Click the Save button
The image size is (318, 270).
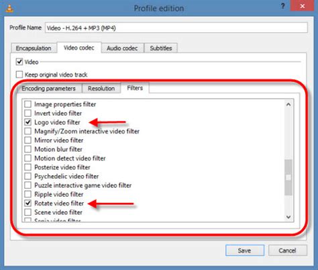pos(245,251)
